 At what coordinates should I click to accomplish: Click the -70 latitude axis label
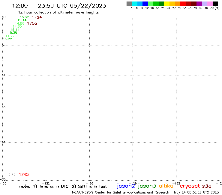(x=3, y=180)
